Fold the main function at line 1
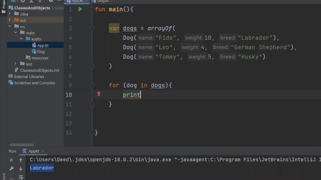The height and width of the screenshot is (180, 321). coord(92,9)
